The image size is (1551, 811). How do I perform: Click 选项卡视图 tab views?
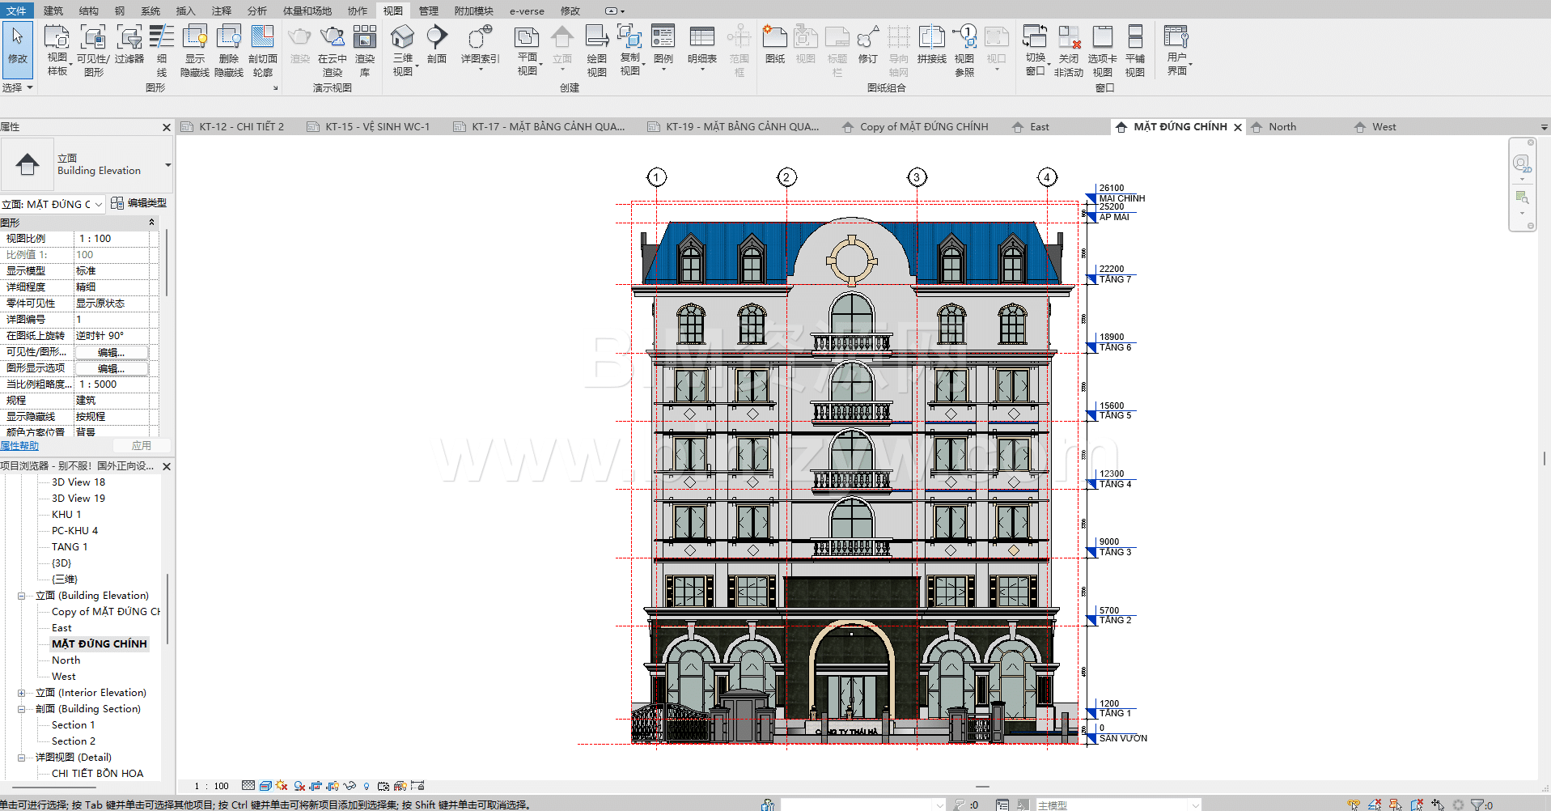[1102, 50]
